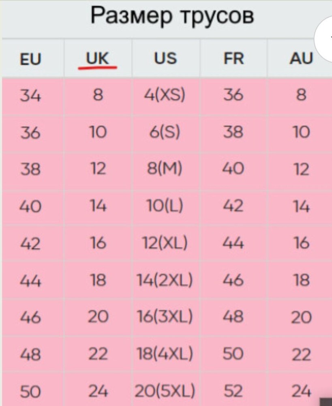Click the UK column header
The width and height of the screenshot is (332, 406).
coord(98,58)
